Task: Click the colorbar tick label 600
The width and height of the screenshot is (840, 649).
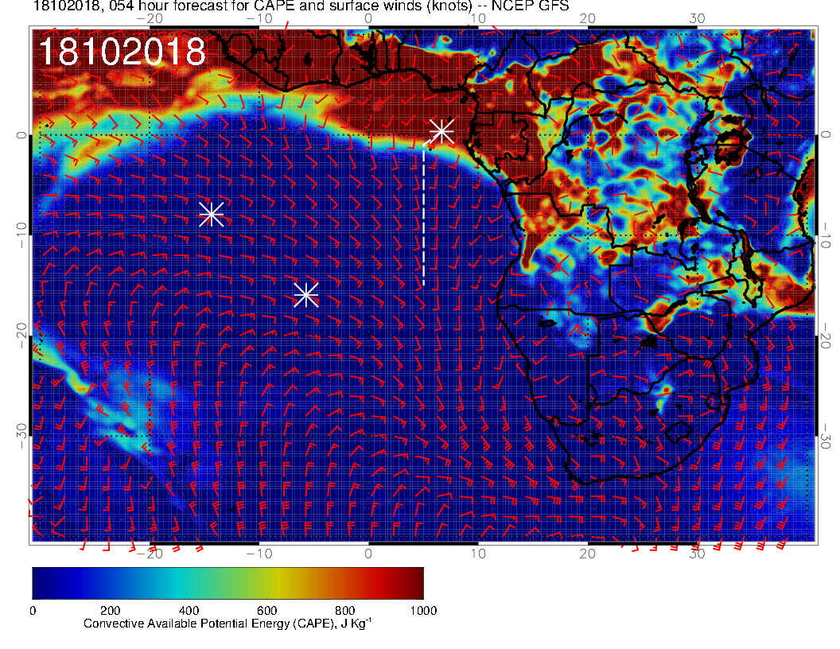Action: [x=266, y=611]
